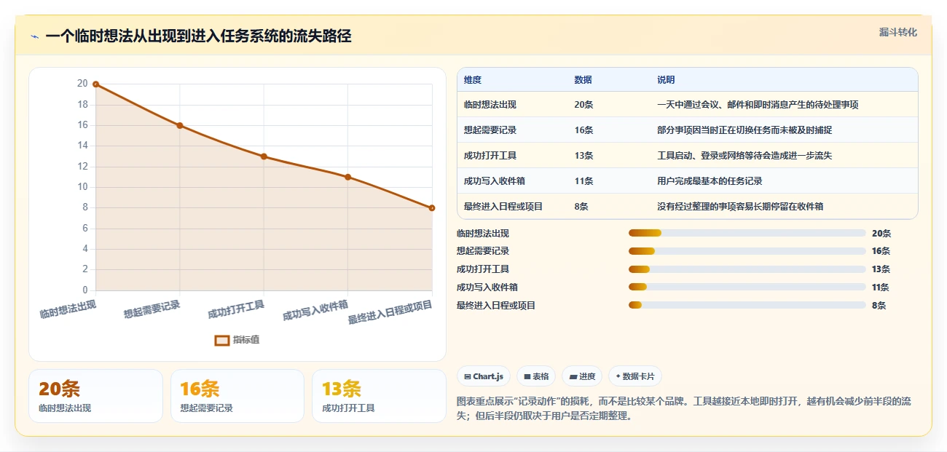The width and height of the screenshot is (947, 452).
Task: Click the 8条 table cell
Action: point(581,207)
